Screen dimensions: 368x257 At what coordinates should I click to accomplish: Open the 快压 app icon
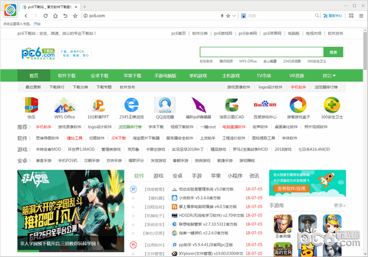pos(31,105)
